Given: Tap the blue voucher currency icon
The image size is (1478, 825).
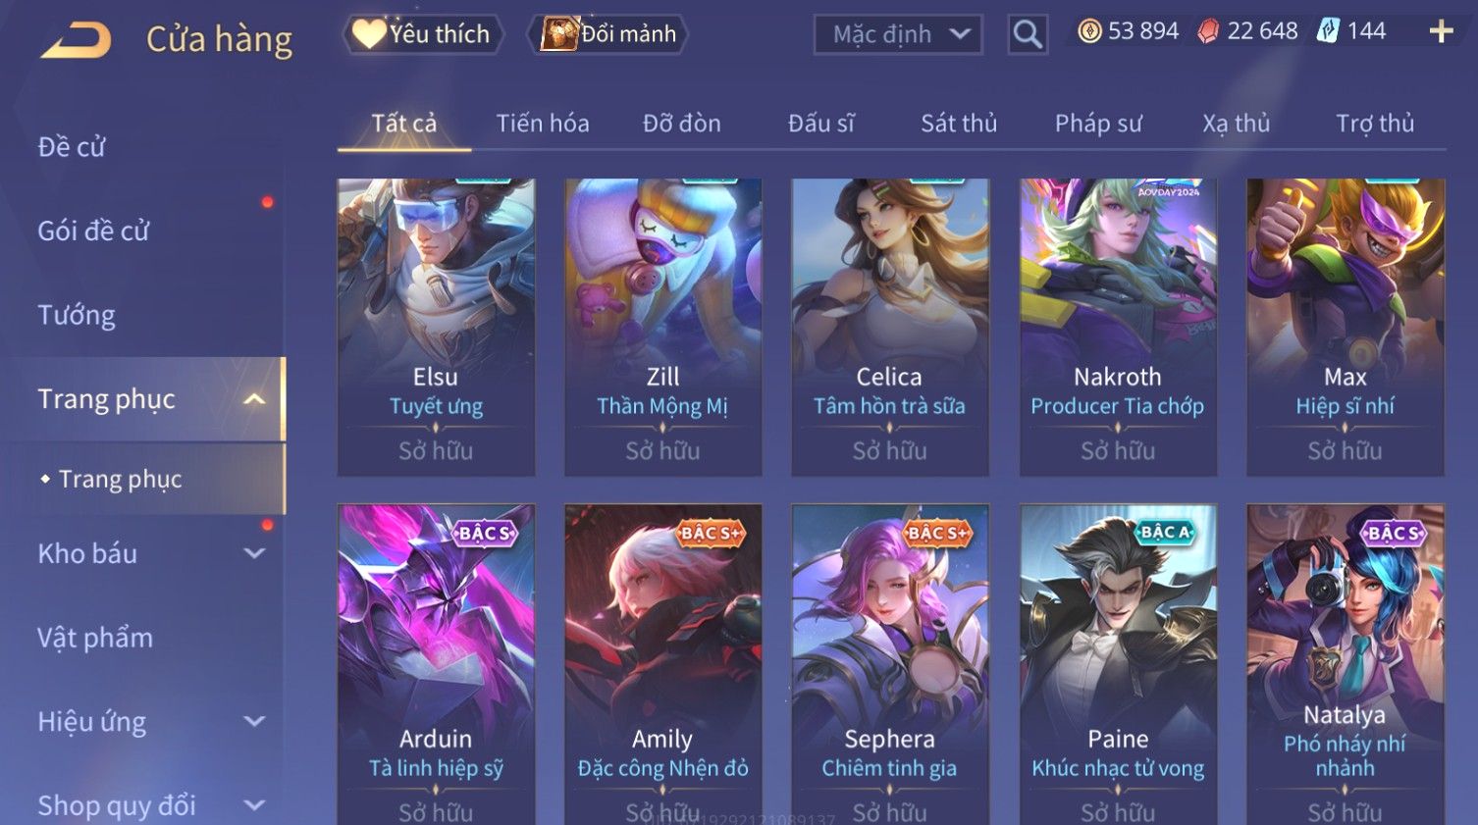Looking at the screenshot, I should tap(1327, 31).
